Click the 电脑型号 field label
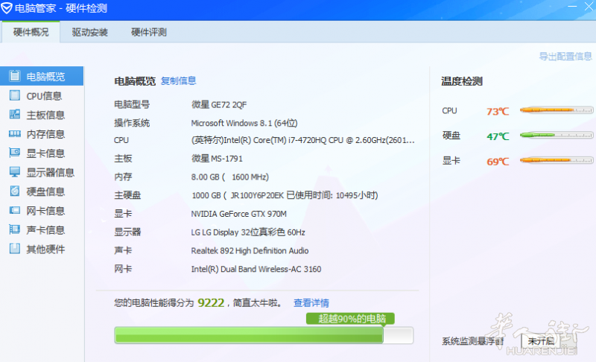The width and height of the screenshot is (596, 362). (x=132, y=104)
